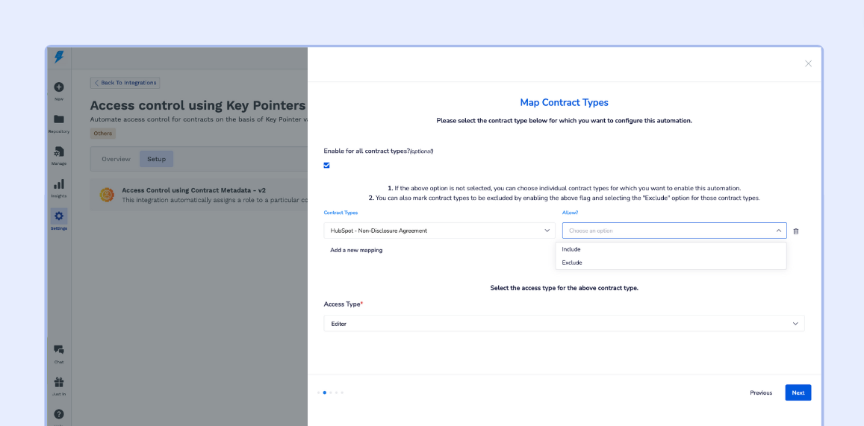864x426 pixels.
Task: Switch to the Overview tab
Action: (x=116, y=159)
